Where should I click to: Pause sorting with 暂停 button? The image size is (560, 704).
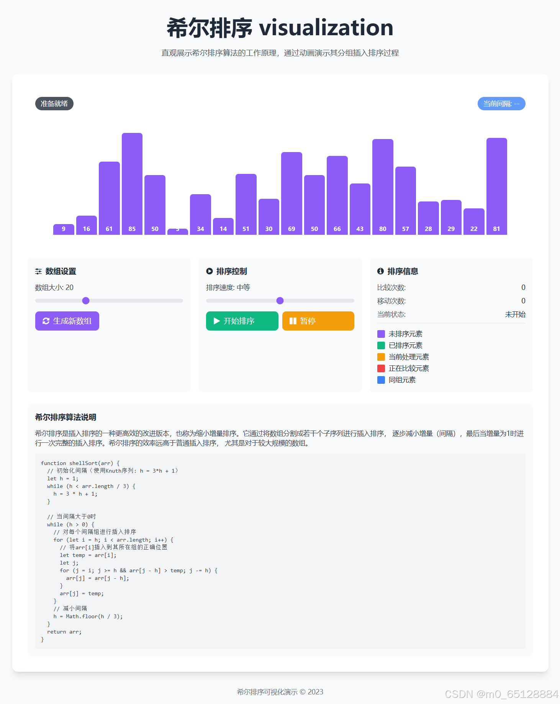click(318, 321)
